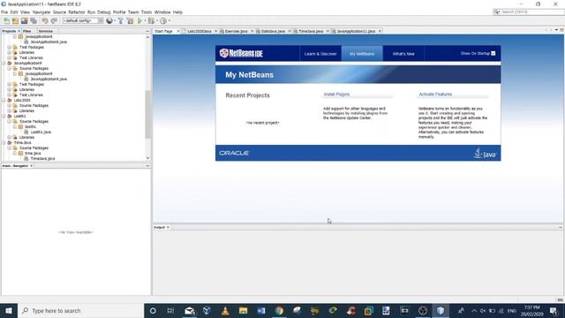Open the Window menu
This screenshot has height=318, width=565.
pos(162,12)
